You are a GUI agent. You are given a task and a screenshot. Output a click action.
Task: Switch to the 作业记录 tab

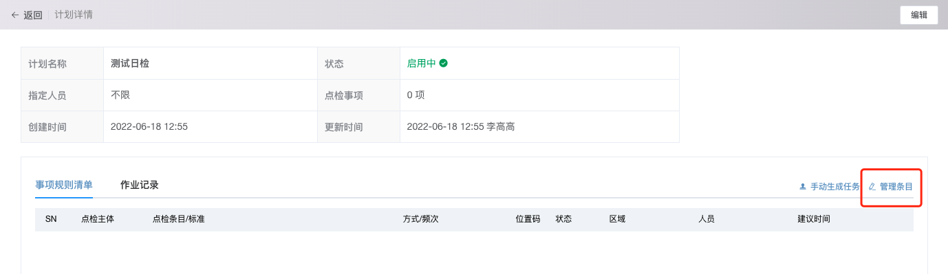click(x=140, y=185)
